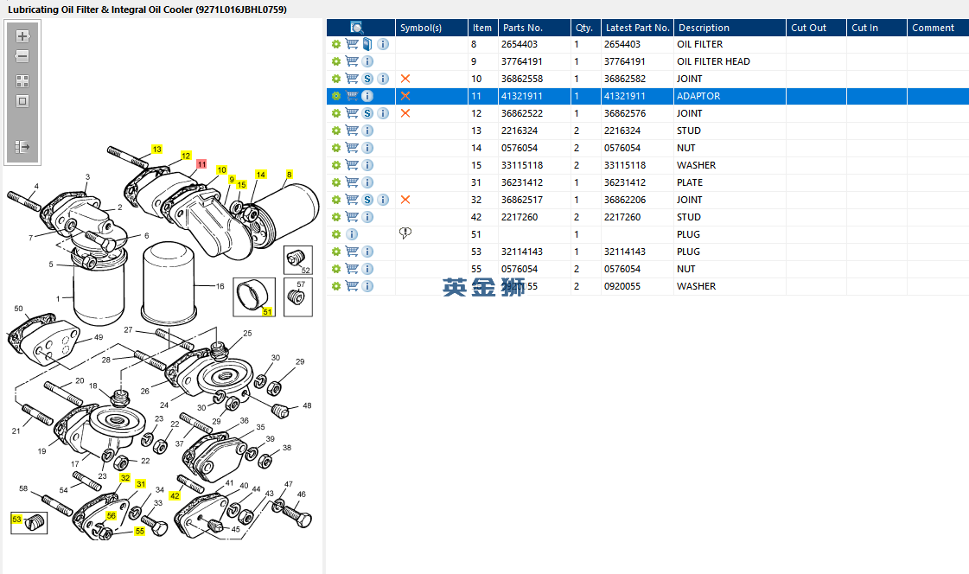This screenshot has width=969, height=574.
Task: Zoom out of the parts diagram
Action: point(22,56)
